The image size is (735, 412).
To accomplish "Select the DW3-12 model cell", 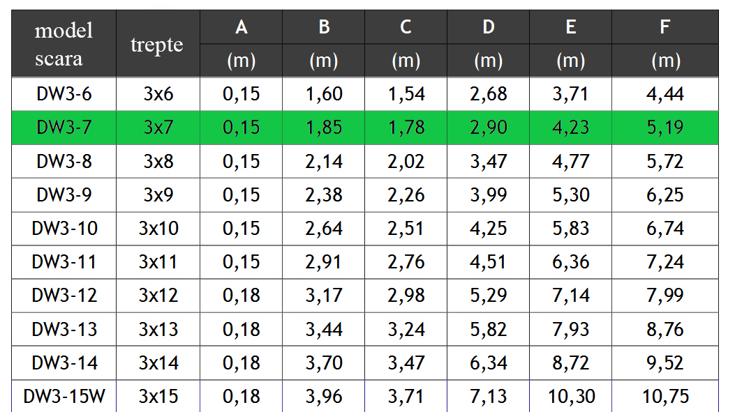I will pyautogui.click(x=64, y=296).
